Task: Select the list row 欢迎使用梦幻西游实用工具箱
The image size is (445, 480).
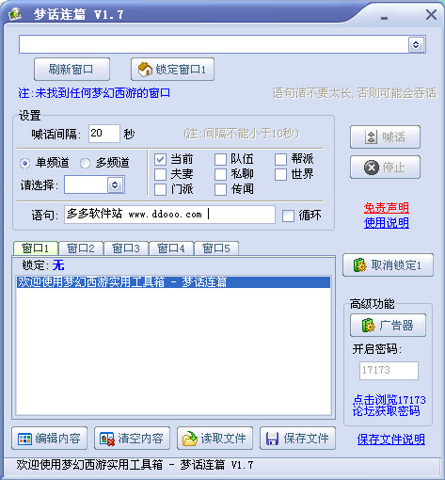Action: [173, 282]
